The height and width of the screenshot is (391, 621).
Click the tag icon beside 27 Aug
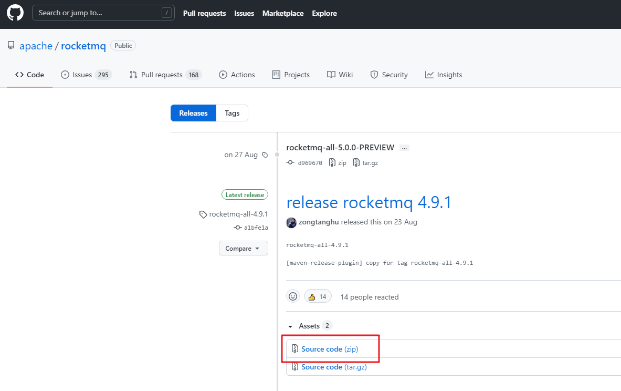[x=265, y=155]
